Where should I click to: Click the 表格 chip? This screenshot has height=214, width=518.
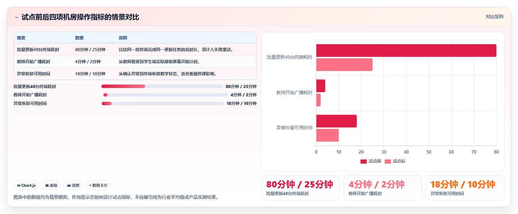tap(51, 185)
